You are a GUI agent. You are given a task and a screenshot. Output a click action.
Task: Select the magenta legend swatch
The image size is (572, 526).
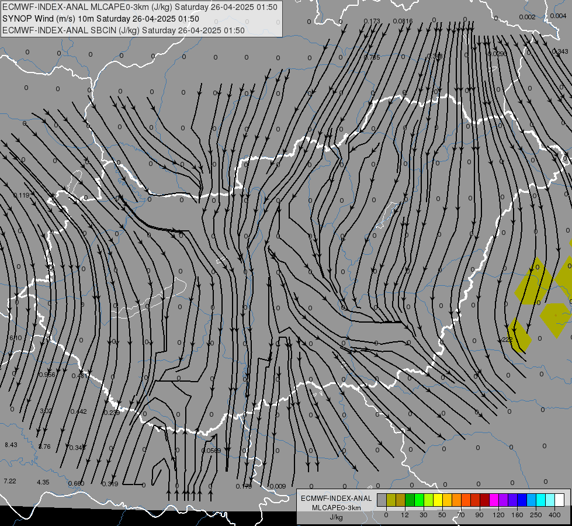tap(494, 500)
